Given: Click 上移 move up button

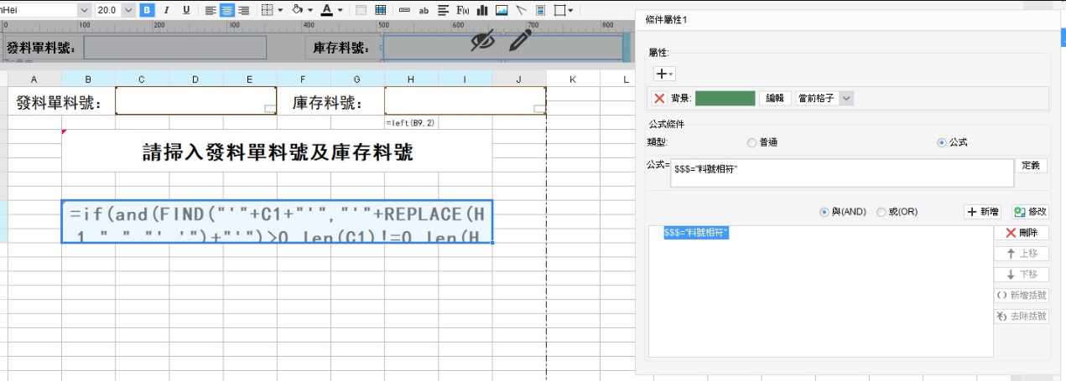Looking at the screenshot, I should point(1021,254).
